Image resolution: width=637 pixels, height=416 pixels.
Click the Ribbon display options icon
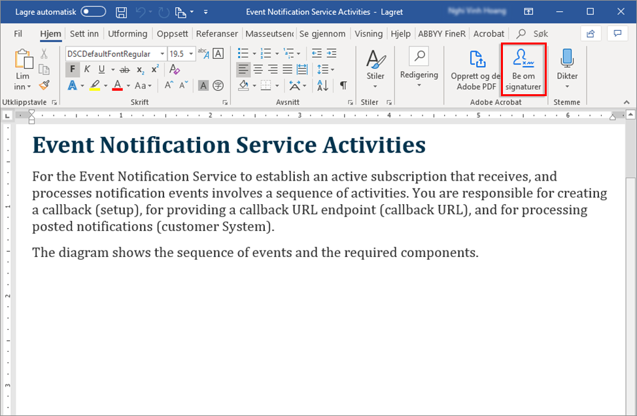(x=528, y=12)
